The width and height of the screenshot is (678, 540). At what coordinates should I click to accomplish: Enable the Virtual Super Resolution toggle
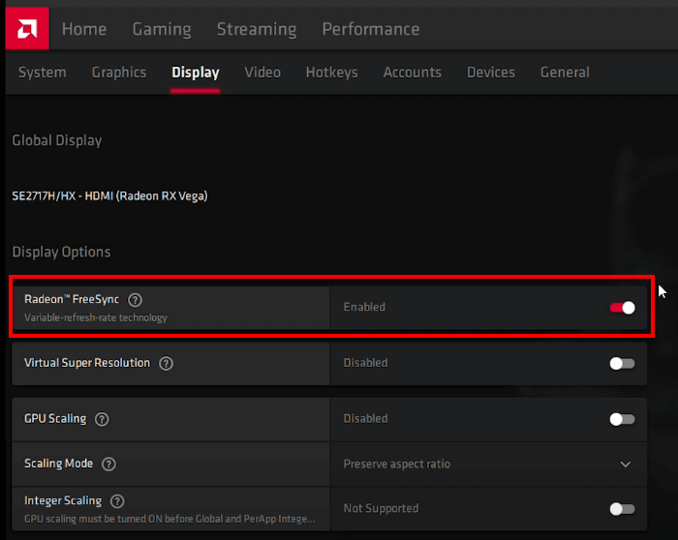[x=622, y=363]
